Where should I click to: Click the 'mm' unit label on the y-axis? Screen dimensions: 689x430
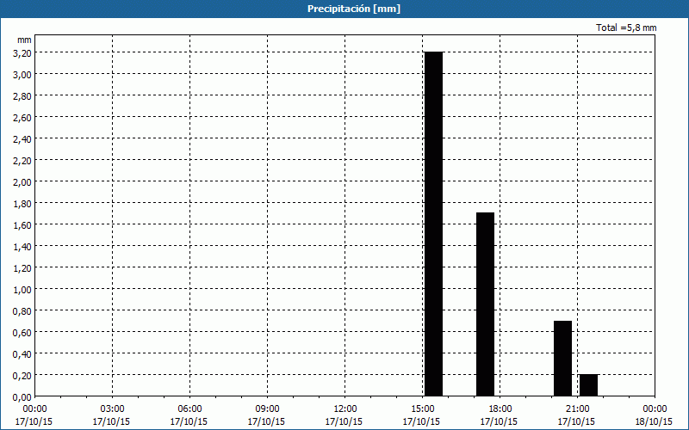[25, 40]
